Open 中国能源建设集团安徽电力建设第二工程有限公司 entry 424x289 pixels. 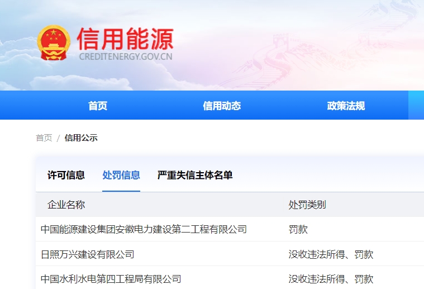click(144, 229)
